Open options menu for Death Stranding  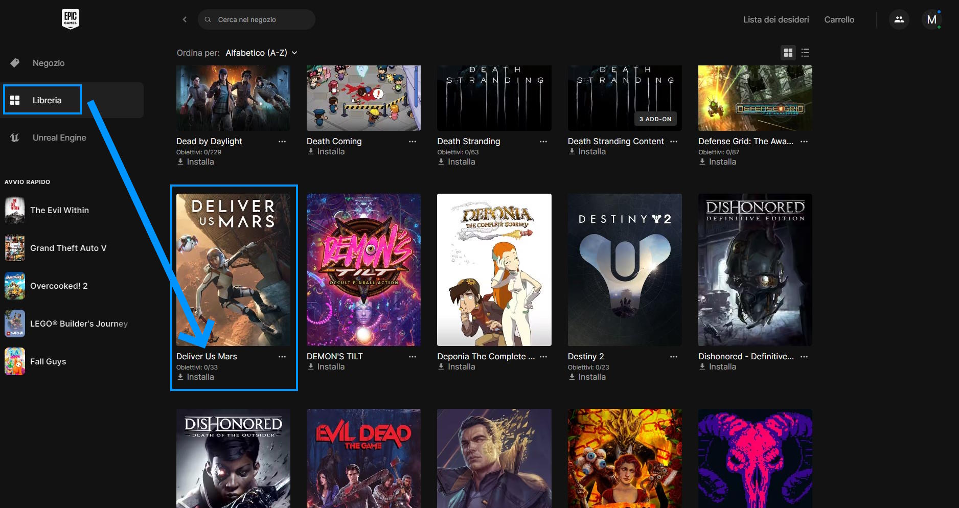click(x=543, y=142)
